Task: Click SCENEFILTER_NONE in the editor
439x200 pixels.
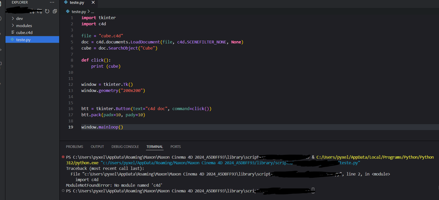Action: coord(206,42)
